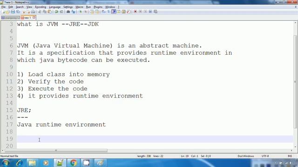
Task: Click Run Macro Multiple Times icon
Action: click(x=150, y=12)
